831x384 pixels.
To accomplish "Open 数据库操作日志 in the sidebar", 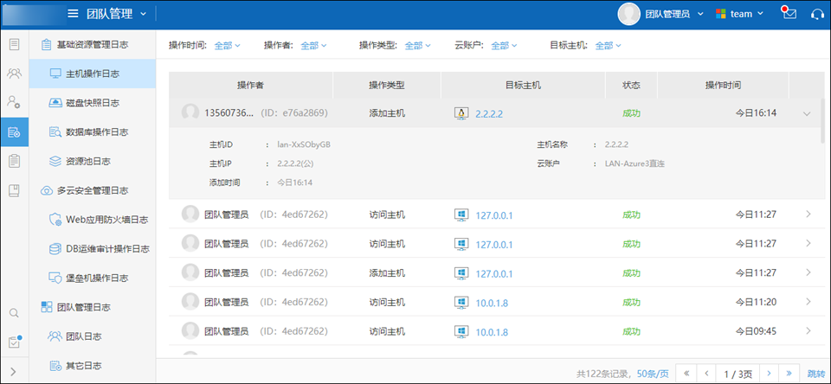I will coord(93,131).
